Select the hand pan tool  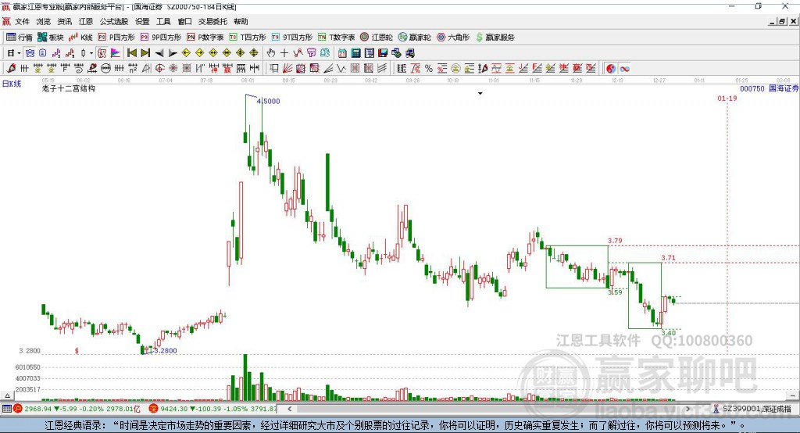coord(271,53)
